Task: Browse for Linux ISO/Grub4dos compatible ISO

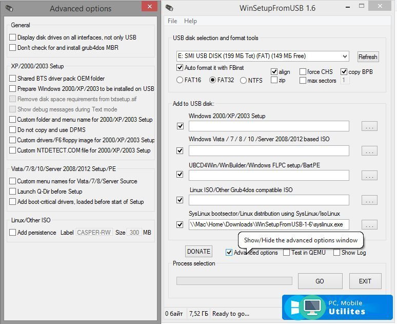Action: 369,200
